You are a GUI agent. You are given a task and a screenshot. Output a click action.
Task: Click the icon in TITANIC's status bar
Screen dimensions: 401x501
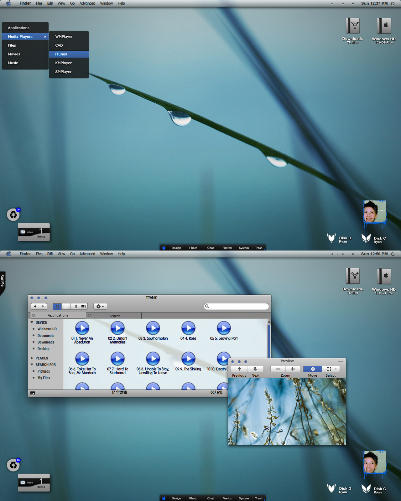click(x=33, y=393)
